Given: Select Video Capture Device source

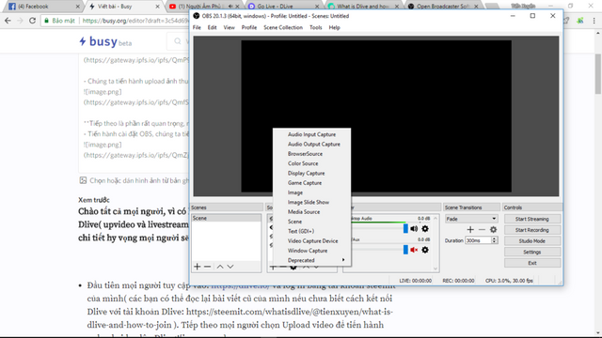Looking at the screenshot, I should 311,241.
